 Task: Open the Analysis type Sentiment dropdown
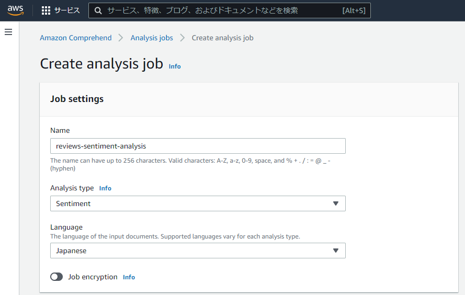coord(198,203)
